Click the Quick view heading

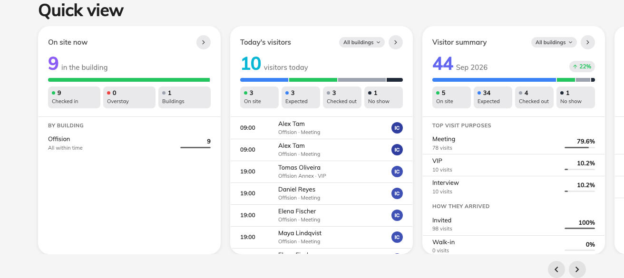tap(81, 10)
